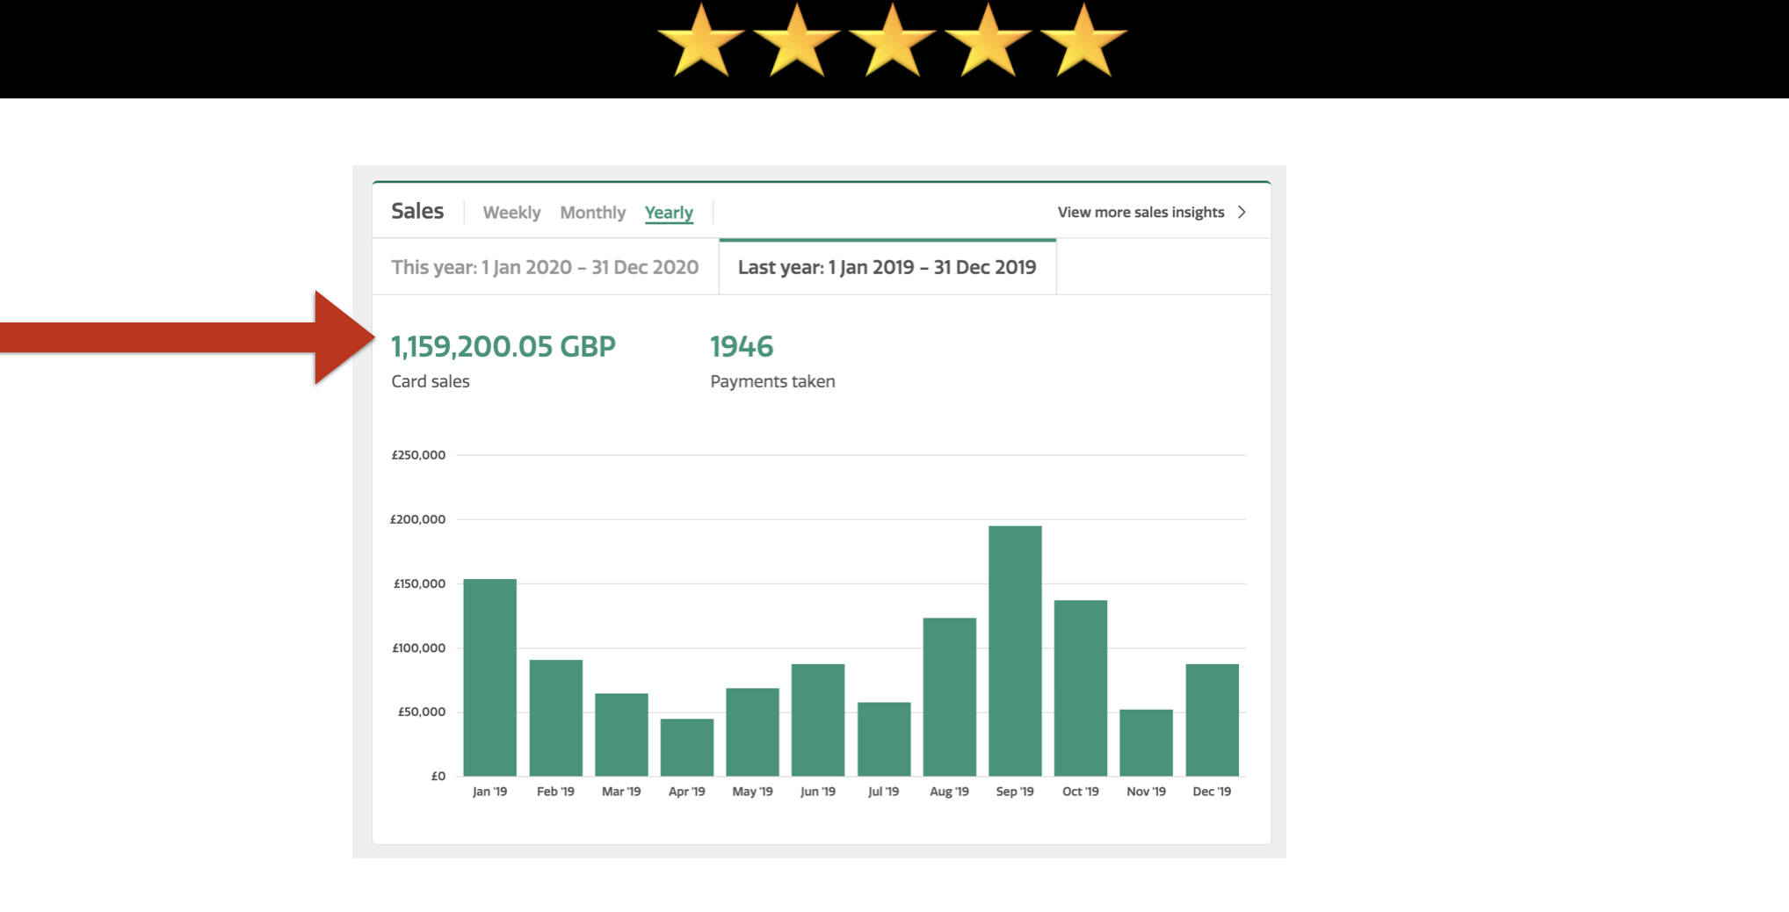Screen dimensions: 1789x912
Task: Click the fifth gold star
Action: click(x=1083, y=42)
